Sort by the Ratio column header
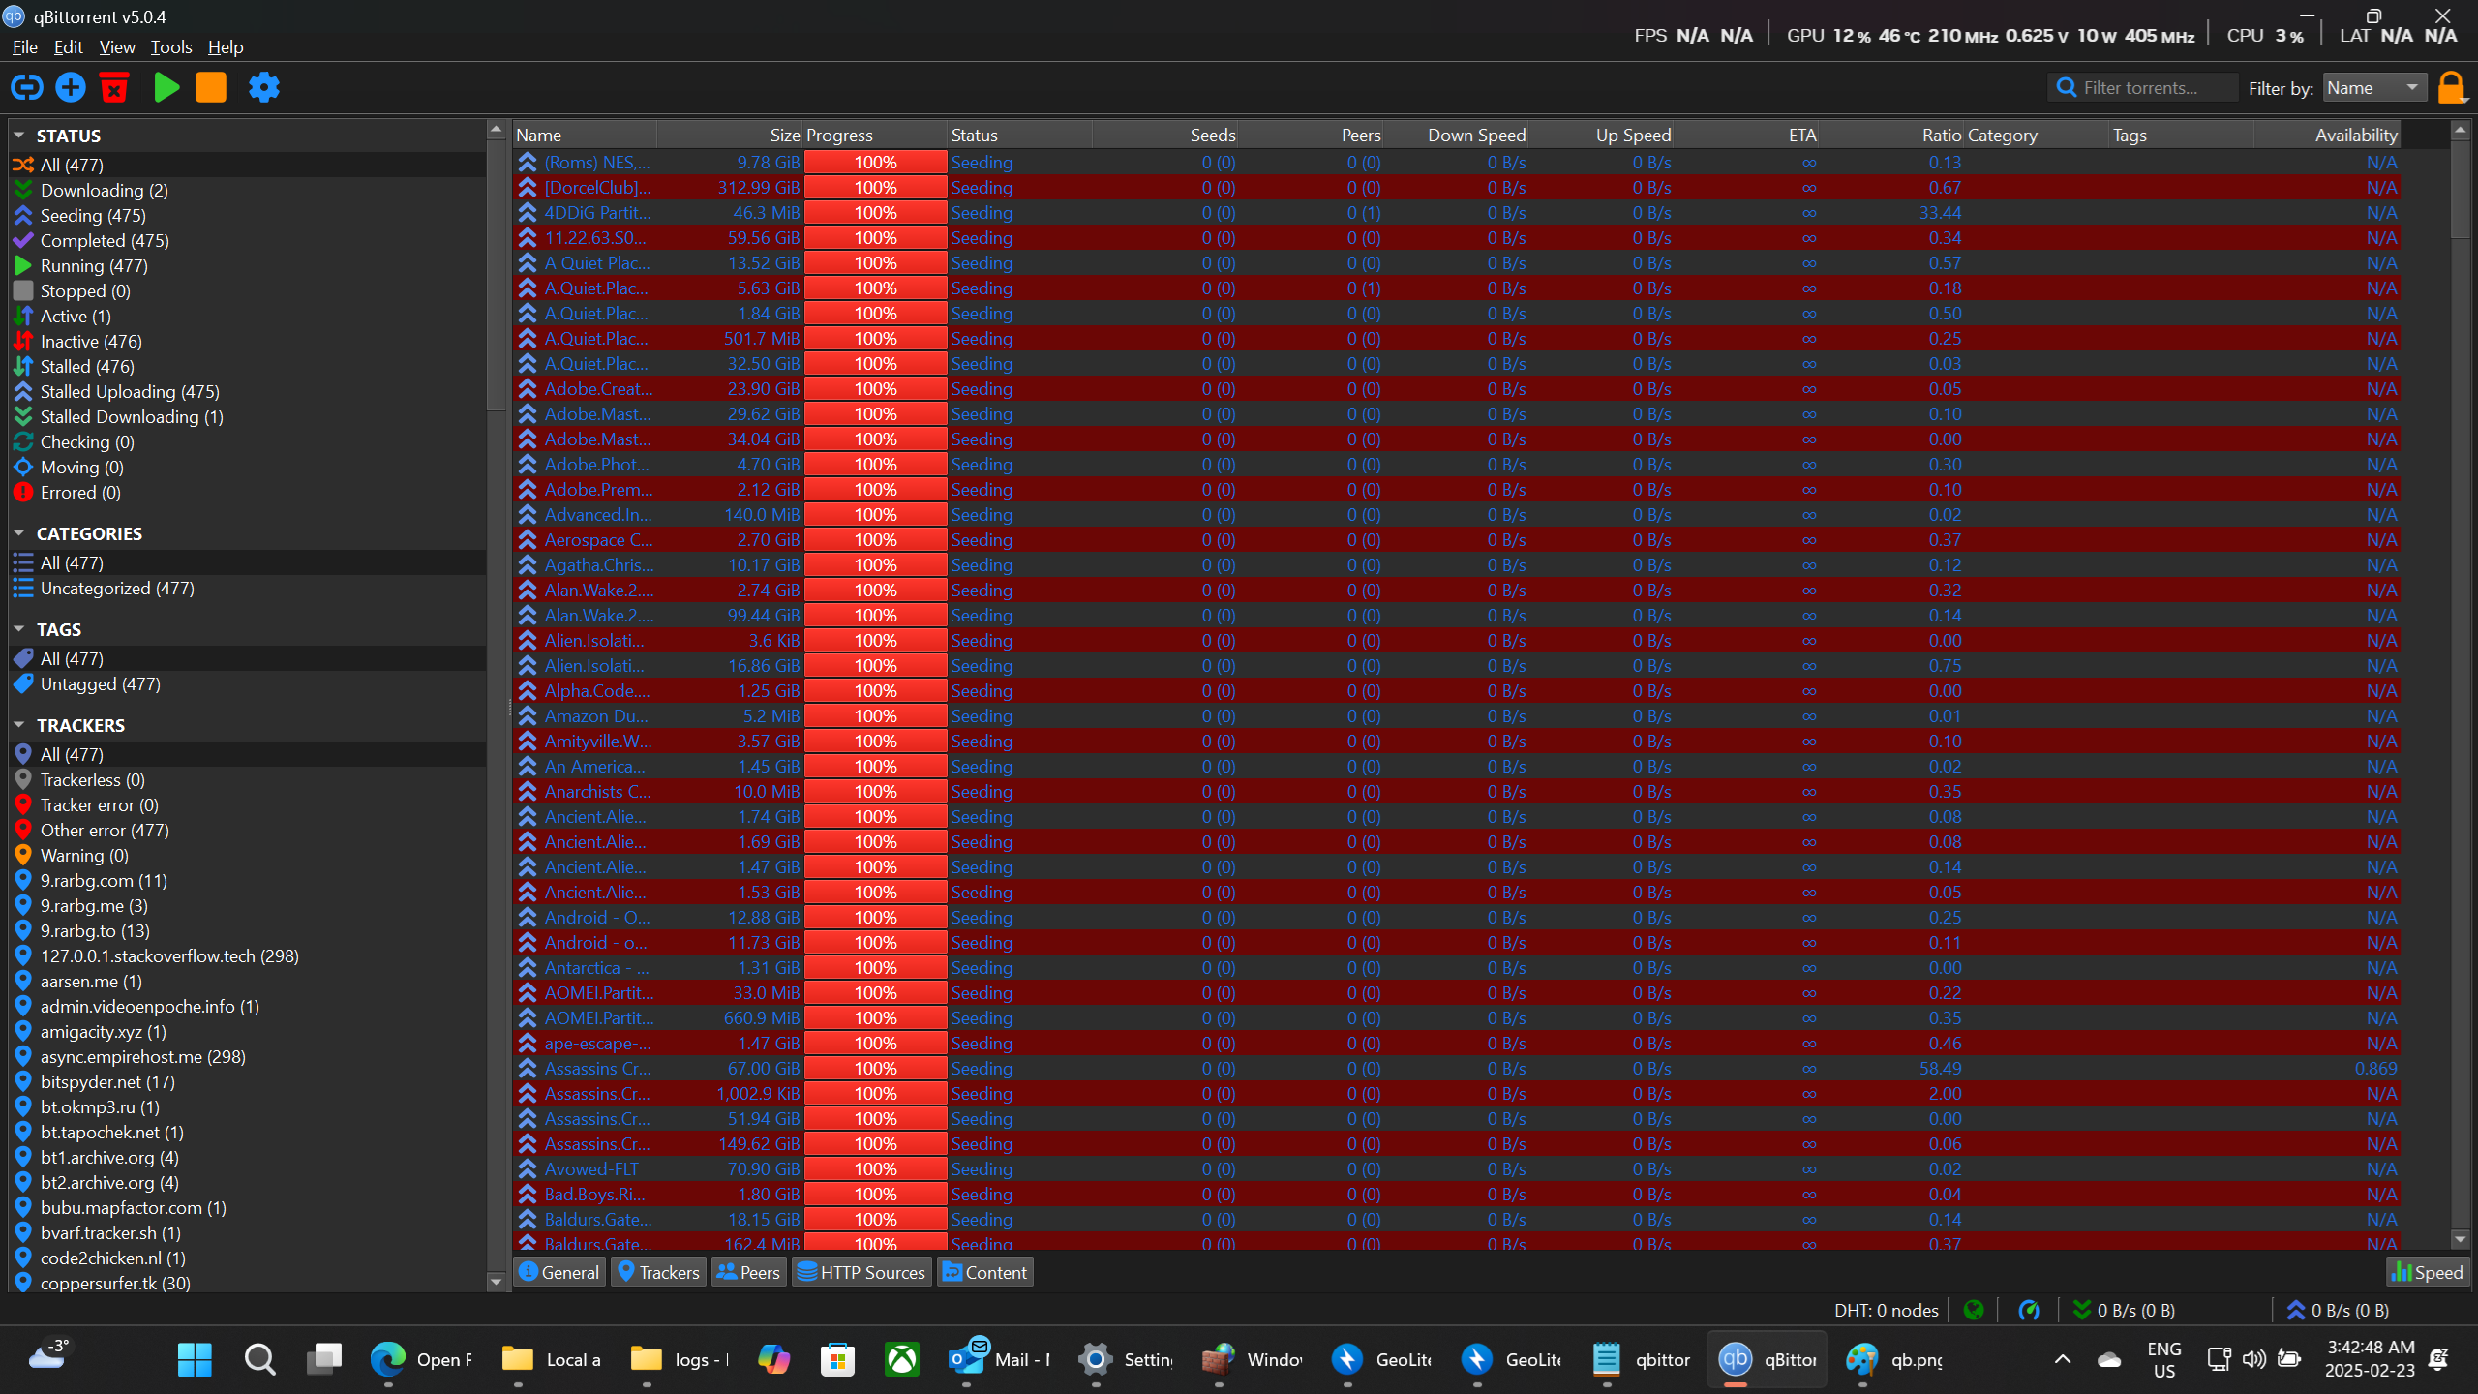The width and height of the screenshot is (2478, 1394). click(1891, 136)
